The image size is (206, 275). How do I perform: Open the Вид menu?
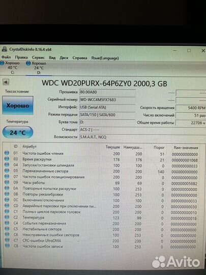52,58
